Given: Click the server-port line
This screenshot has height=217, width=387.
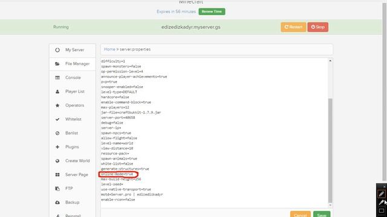Looking at the screenshot, I should tap(118, 118).
